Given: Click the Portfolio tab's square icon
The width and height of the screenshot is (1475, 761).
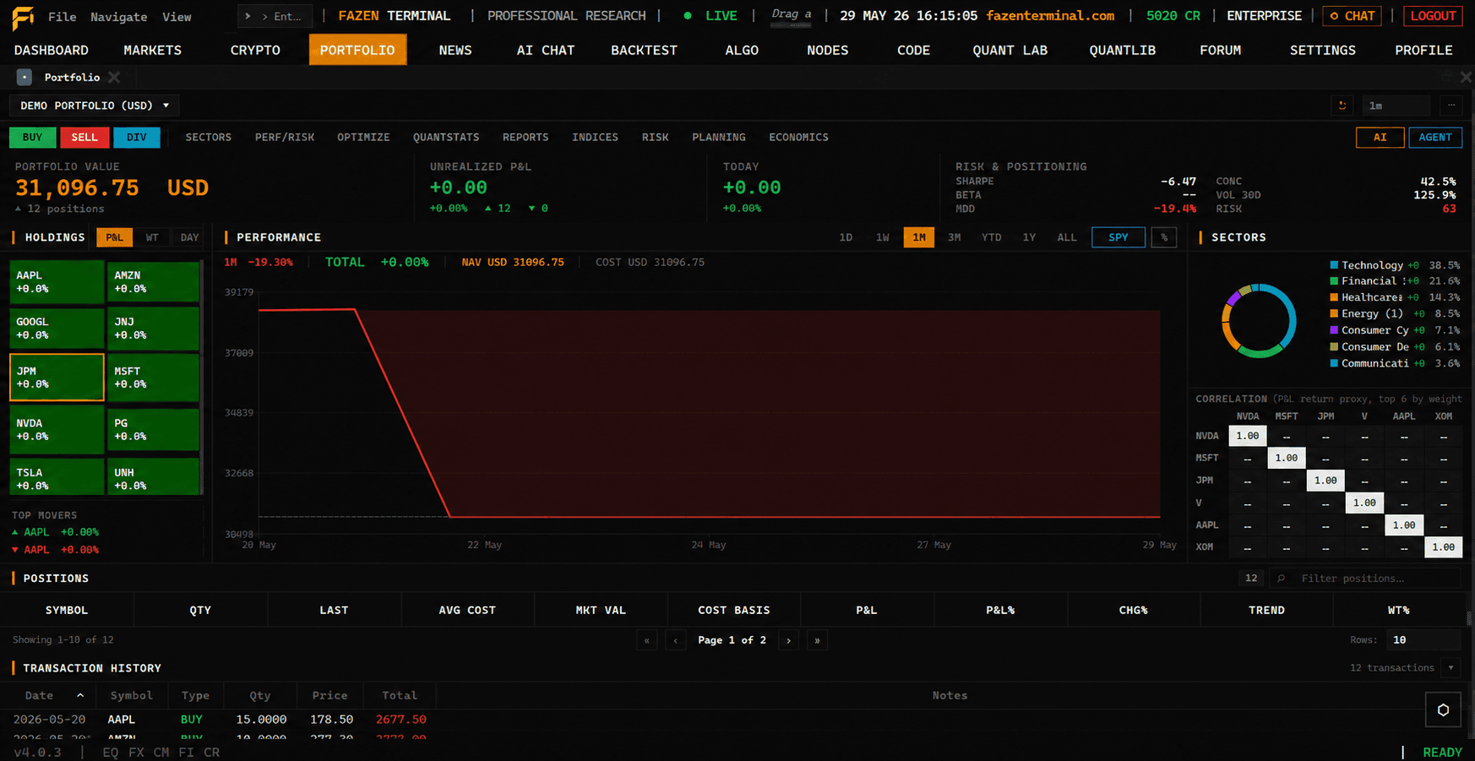Looking at the screenshot, I should coord(24,78).
